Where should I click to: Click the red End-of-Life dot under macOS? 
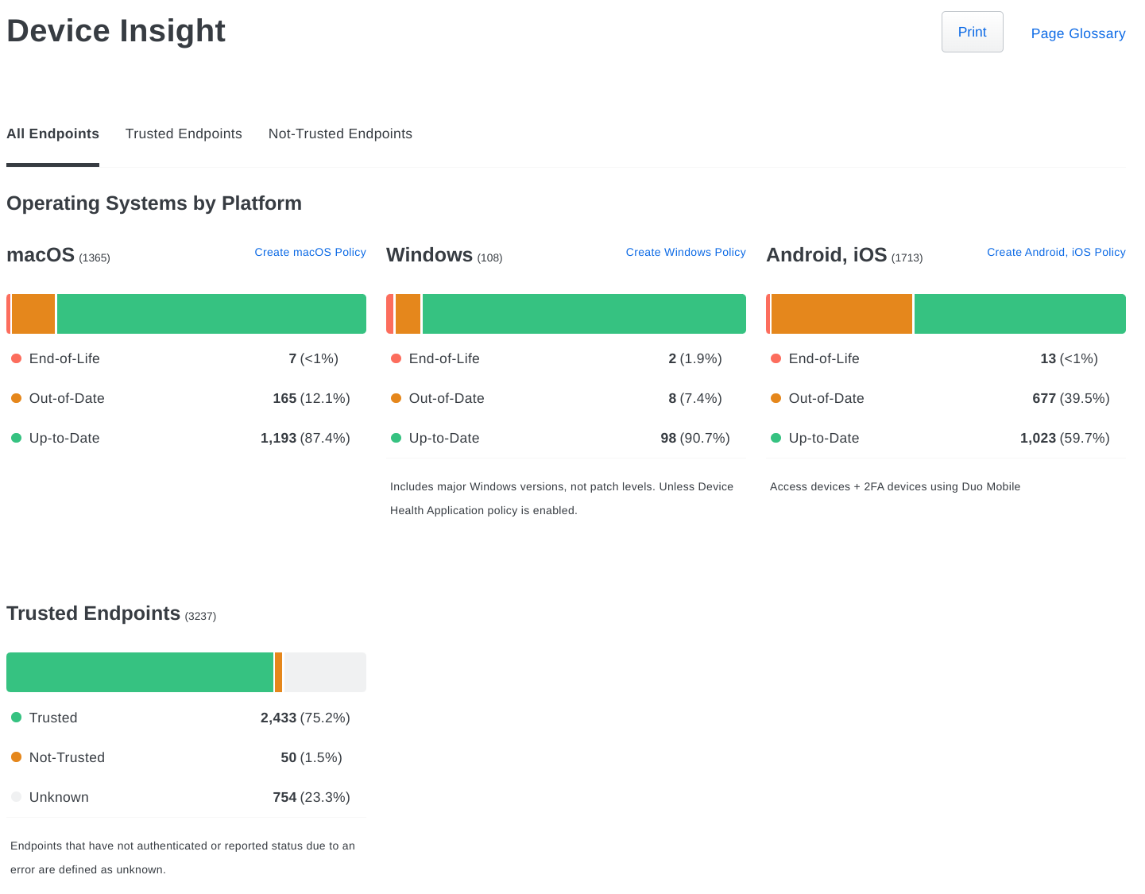16,358
